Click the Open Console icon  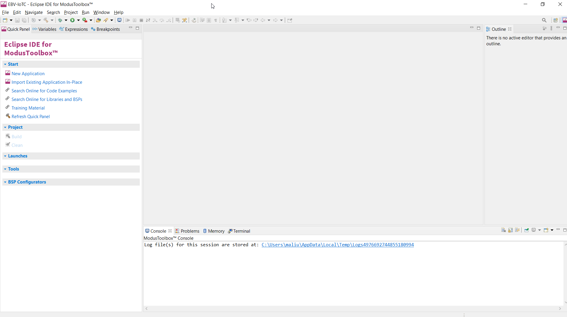coord(546,230)
